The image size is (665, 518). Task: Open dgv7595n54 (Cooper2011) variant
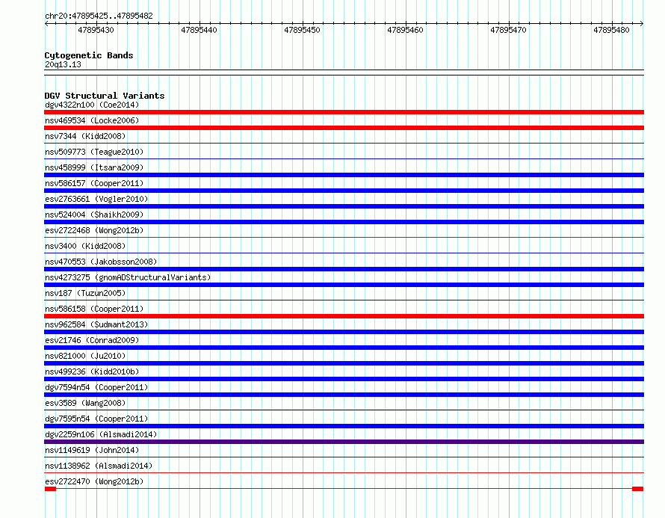tap(96, 419)
